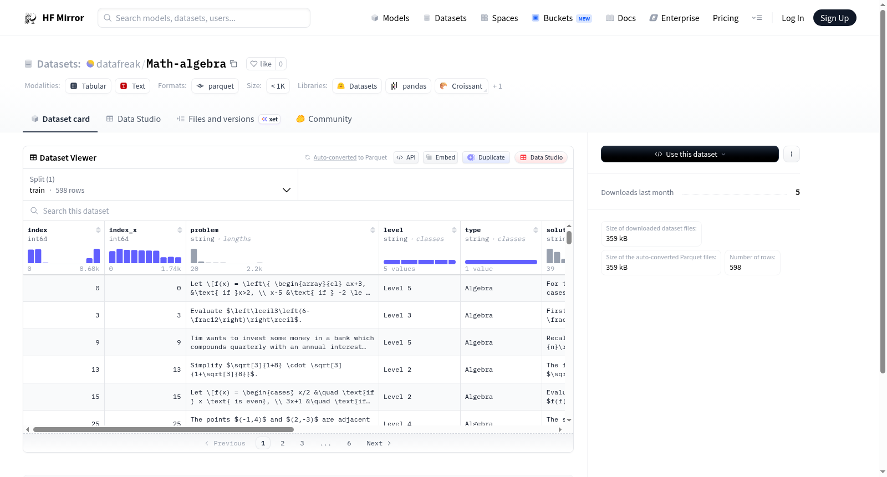Click scroll-right arrow of table scrollbar
887x477 pixels.
(560, 429)
